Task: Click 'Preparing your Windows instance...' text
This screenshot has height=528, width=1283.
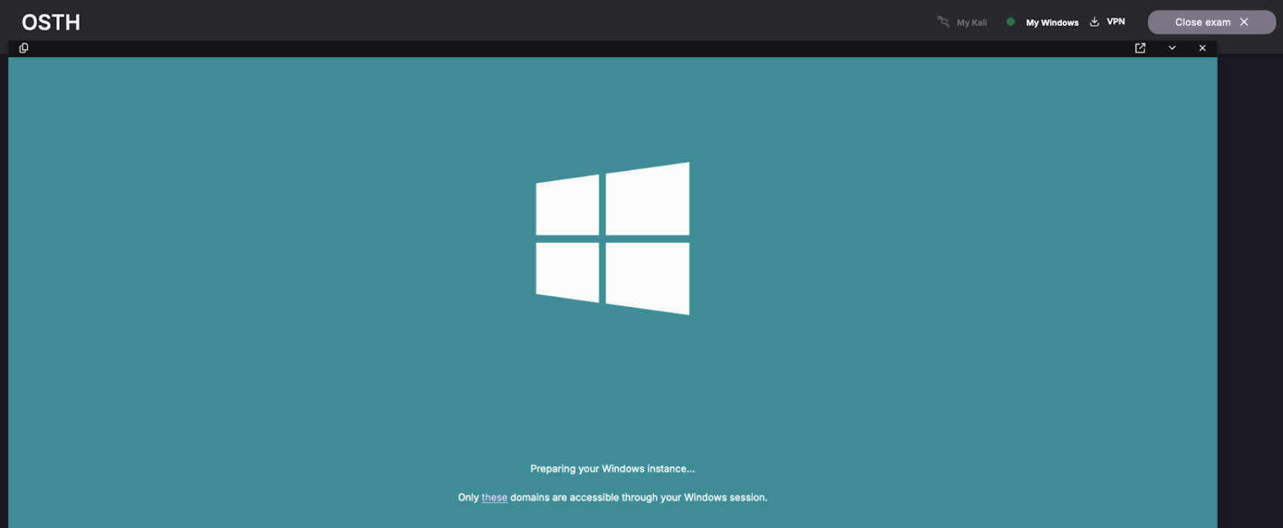Action: [x=613, y=469]
